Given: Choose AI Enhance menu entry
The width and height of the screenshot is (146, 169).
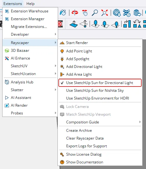Looking at the screenshot, I should pos(30,58).
